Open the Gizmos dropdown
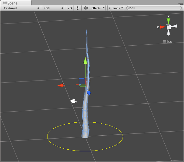This screenshot has height=162, width=184. click(116, 8)
